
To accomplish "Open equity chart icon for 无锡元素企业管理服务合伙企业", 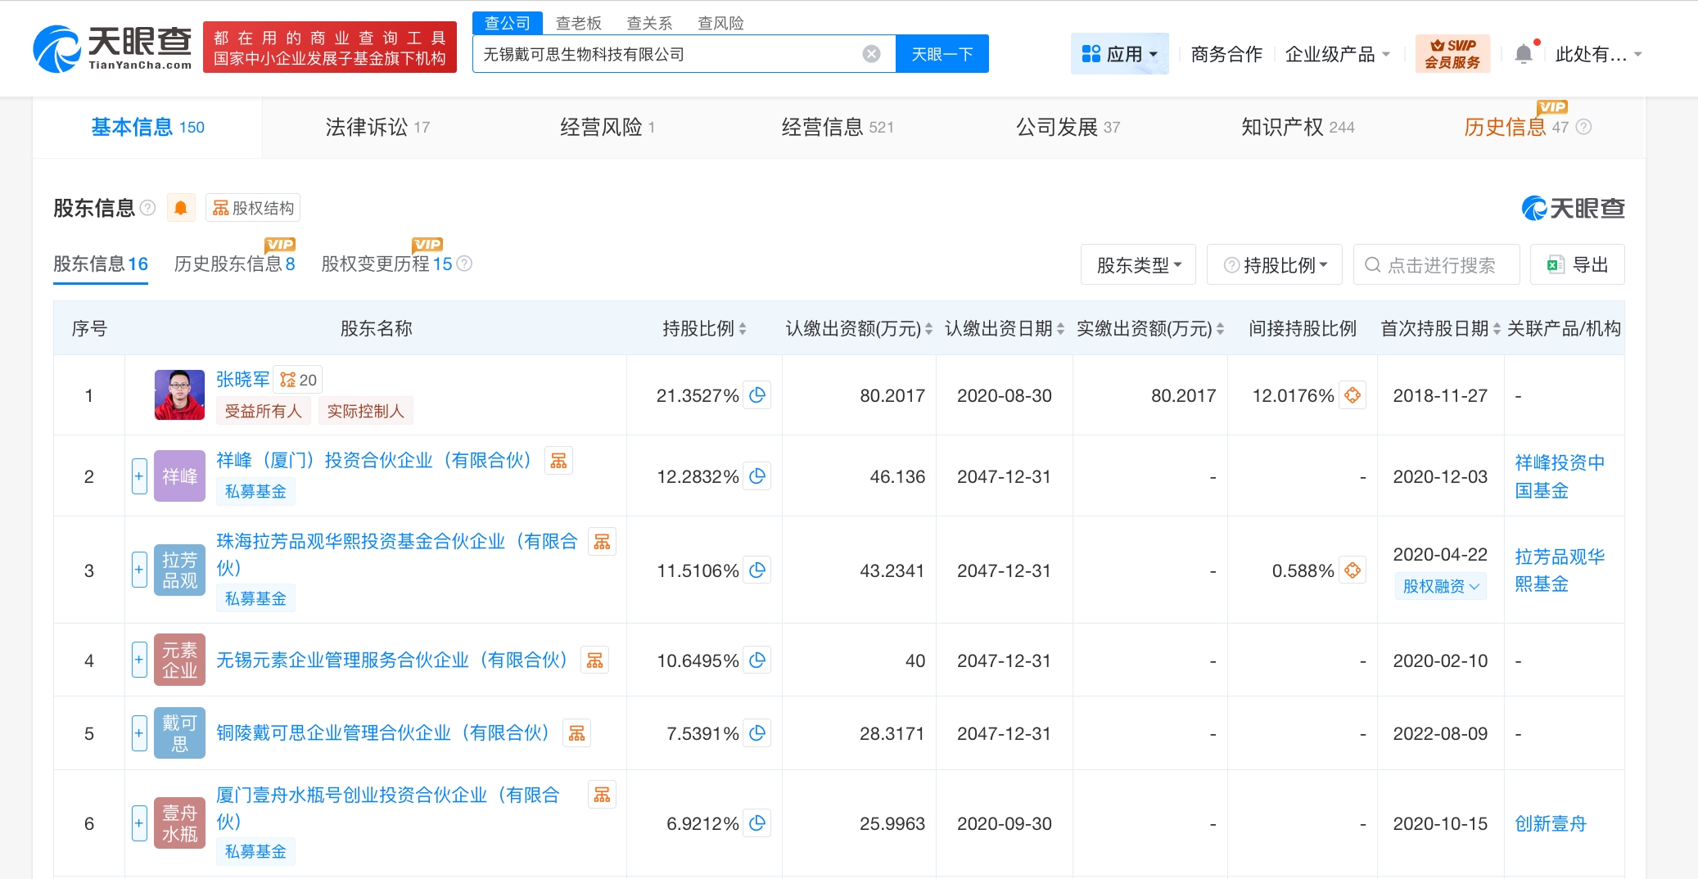I will 595,660.
